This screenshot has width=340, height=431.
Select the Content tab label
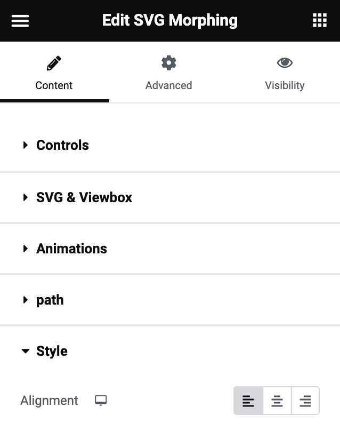[54, 85]
